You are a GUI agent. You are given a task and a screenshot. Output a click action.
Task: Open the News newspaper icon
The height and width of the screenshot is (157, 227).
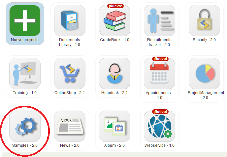[70, 126]
